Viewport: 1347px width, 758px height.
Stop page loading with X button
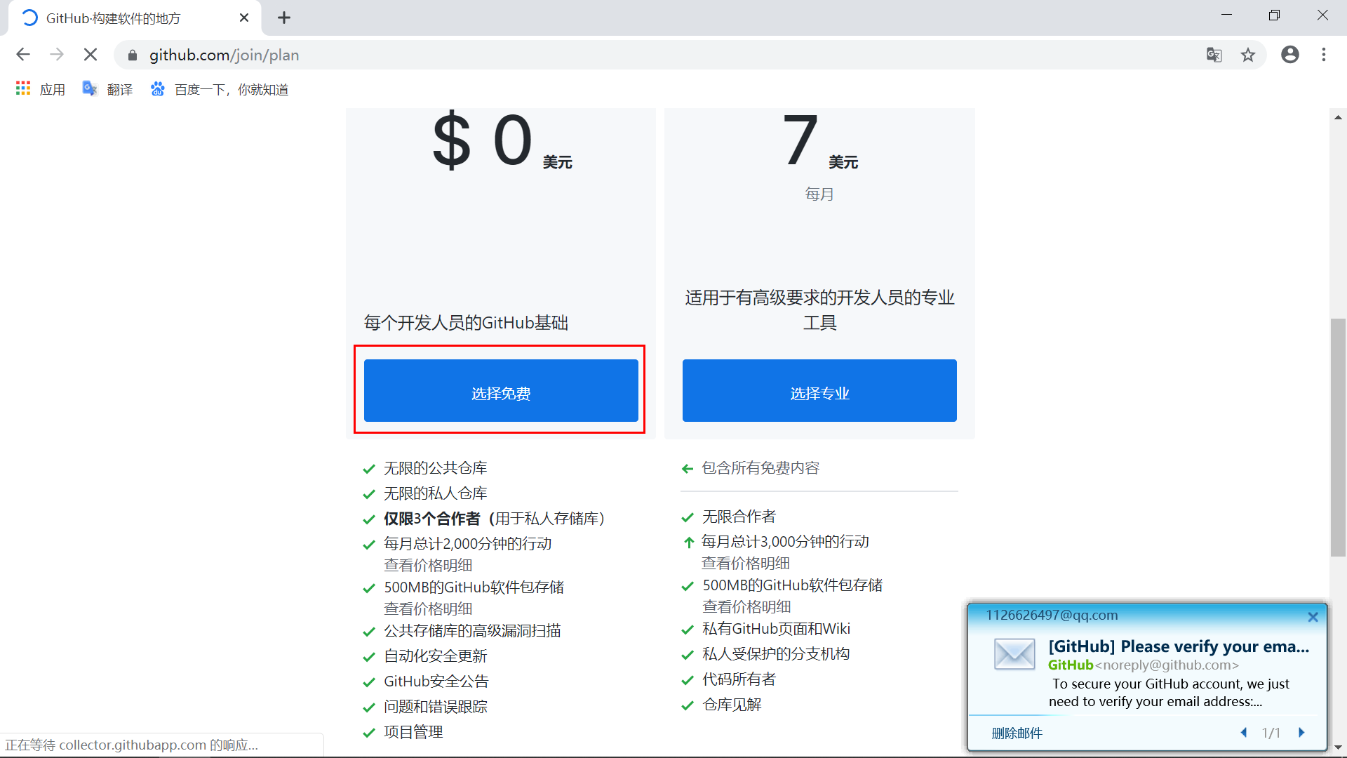click(91, 55)
